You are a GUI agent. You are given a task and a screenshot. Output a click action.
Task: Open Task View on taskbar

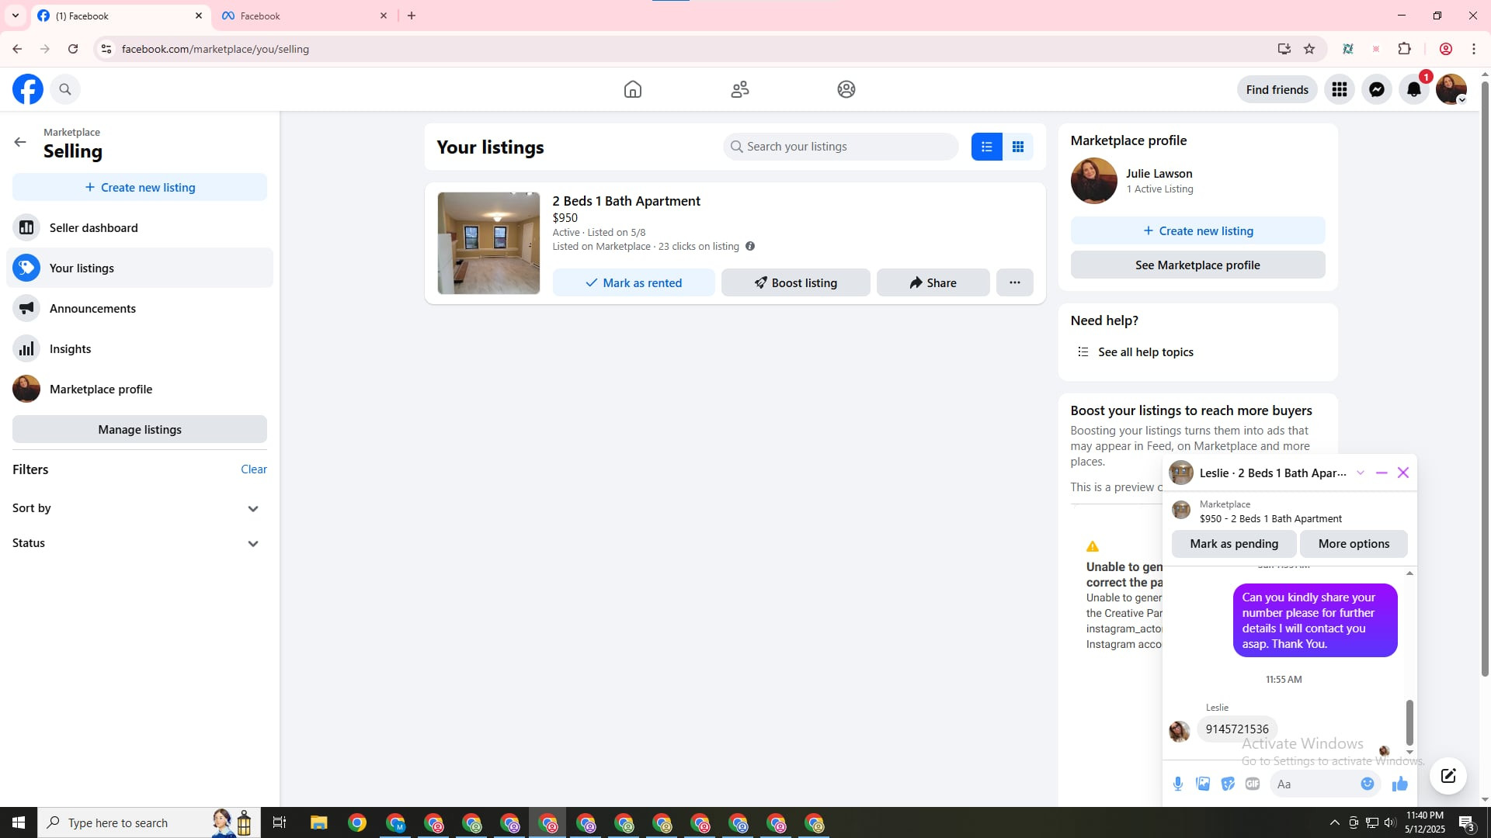click(x=280, y=822)
